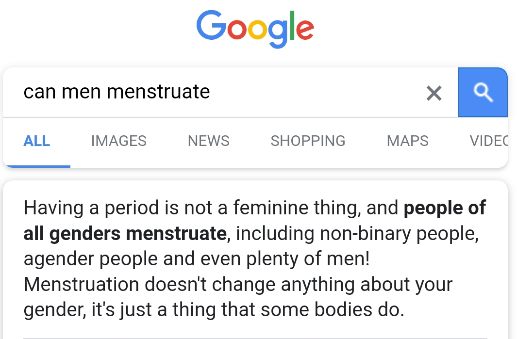This screenshot has height=339, width=517.
Task: Click bold "all genders menstruate" phrase
Action: pyautogui.click(x=125, y=234)
